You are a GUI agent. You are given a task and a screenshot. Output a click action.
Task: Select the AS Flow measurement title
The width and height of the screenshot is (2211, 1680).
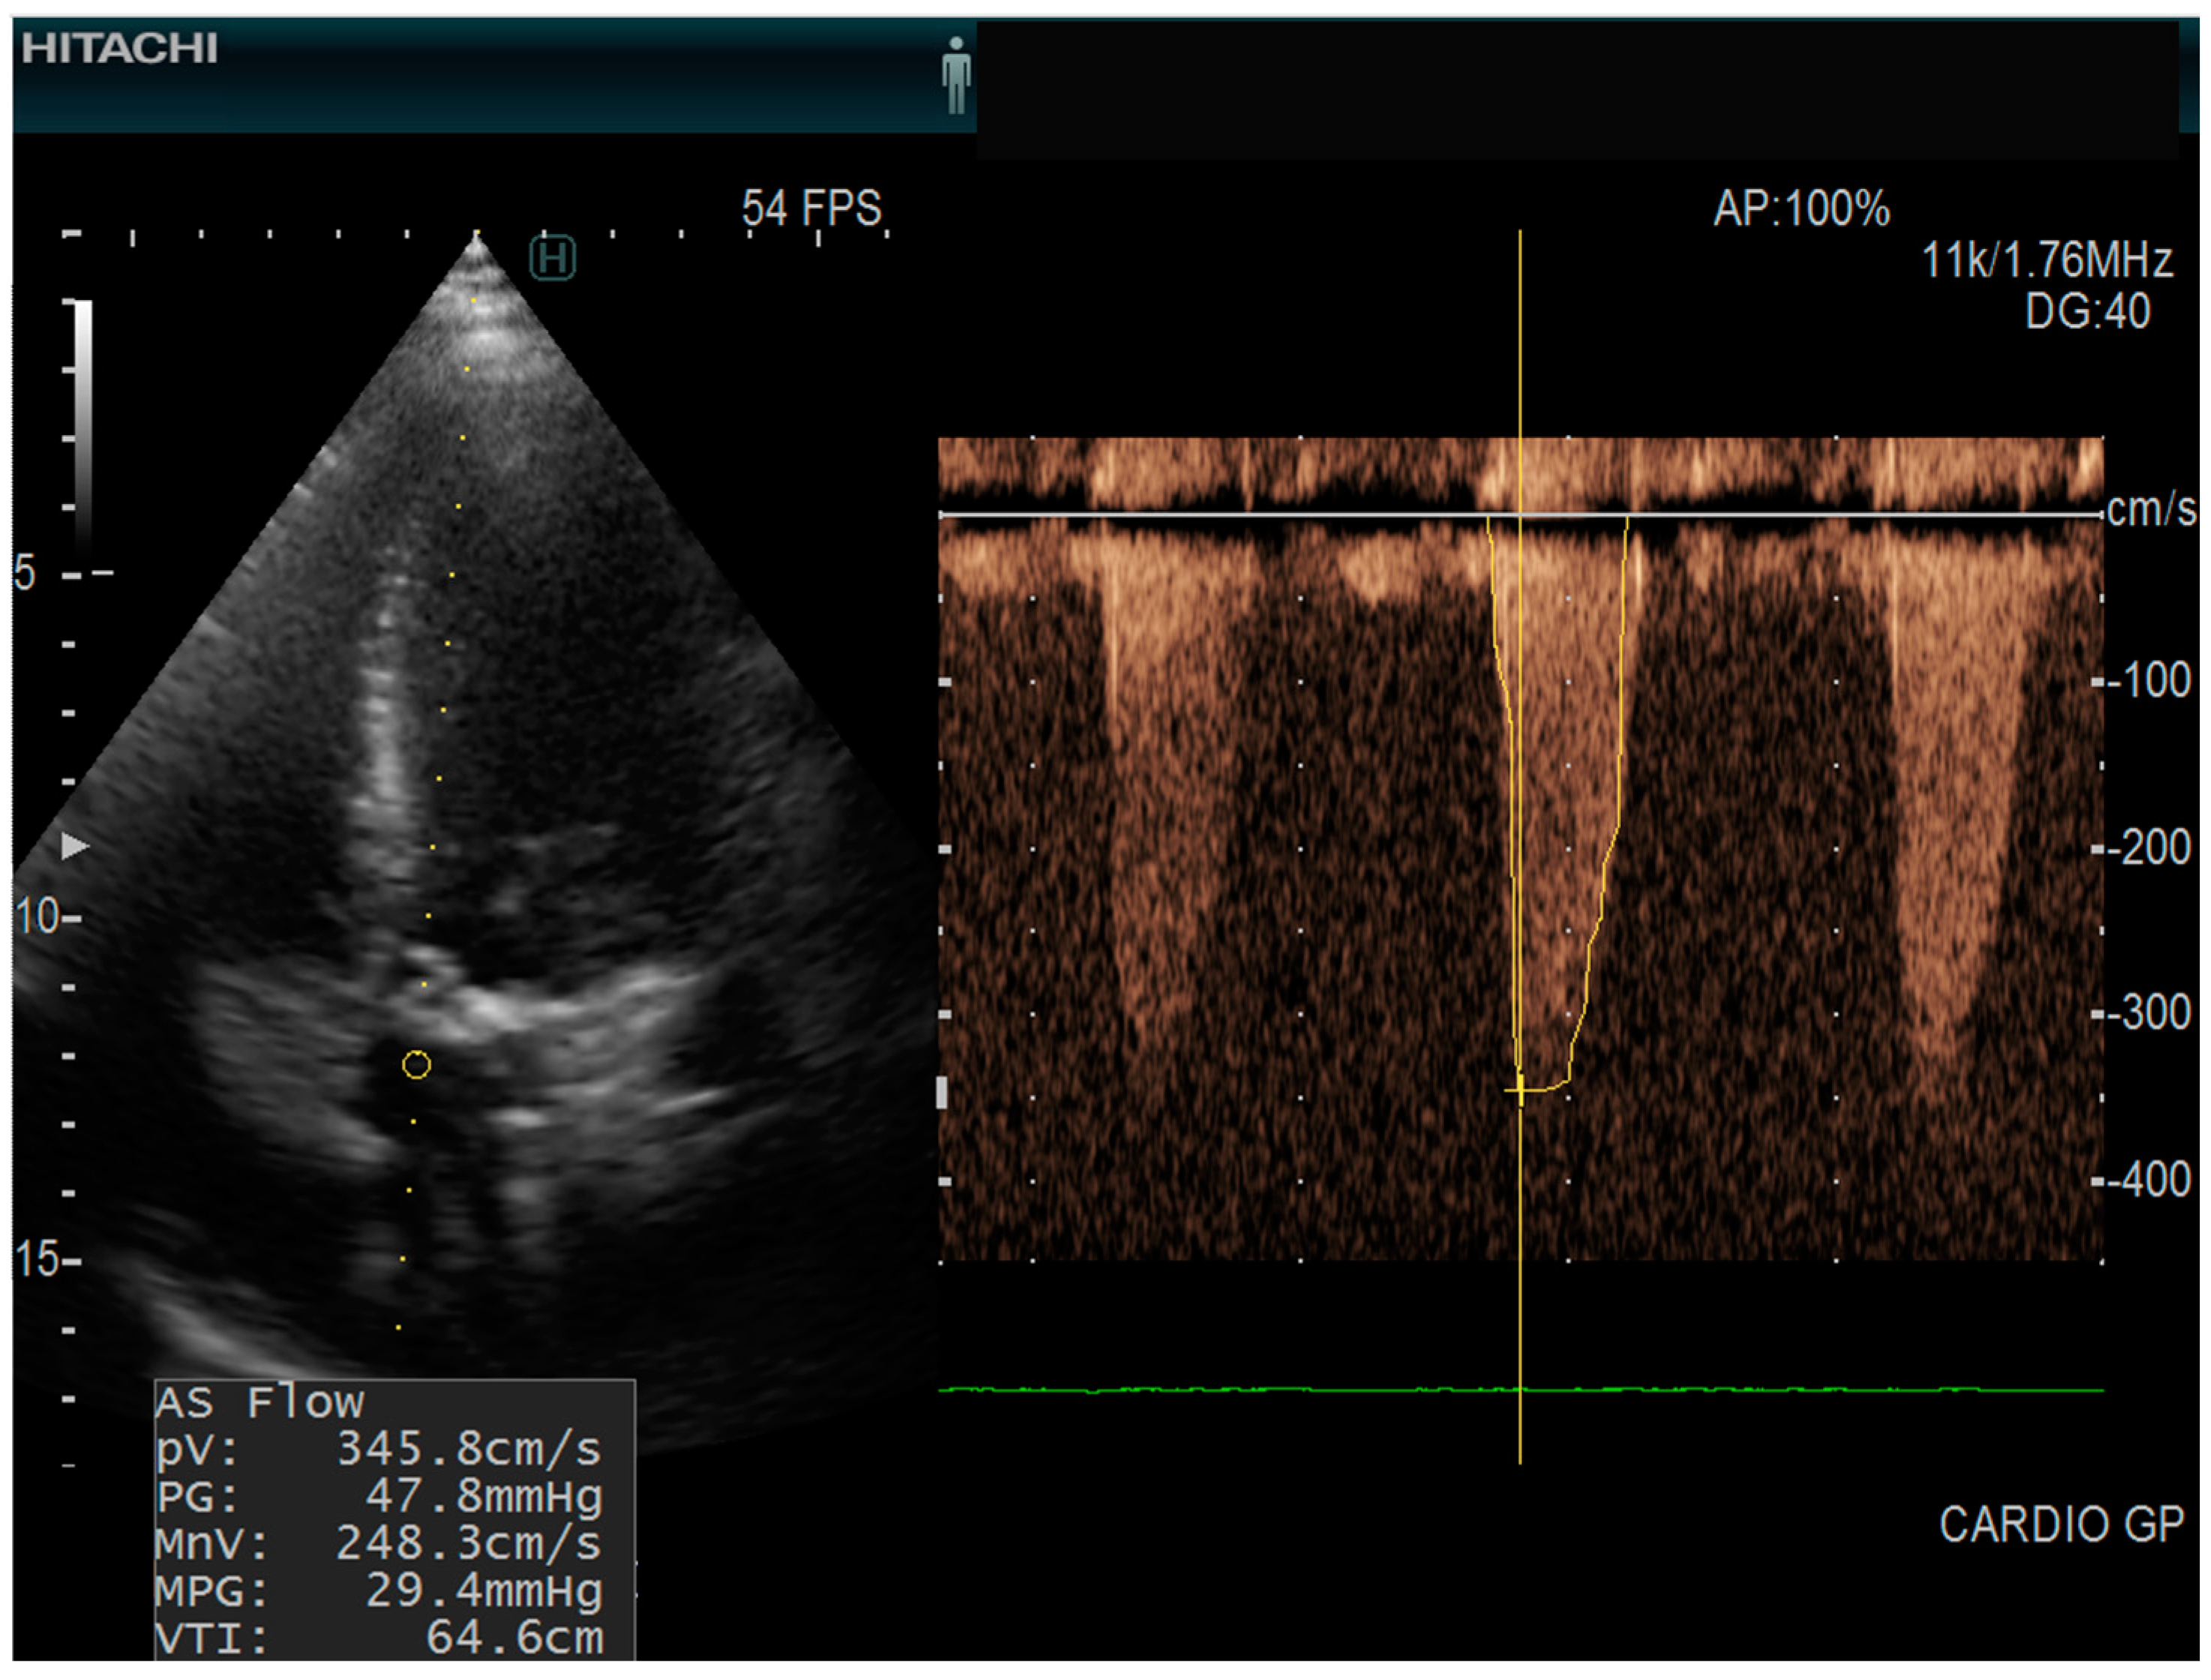point(260,1402)
